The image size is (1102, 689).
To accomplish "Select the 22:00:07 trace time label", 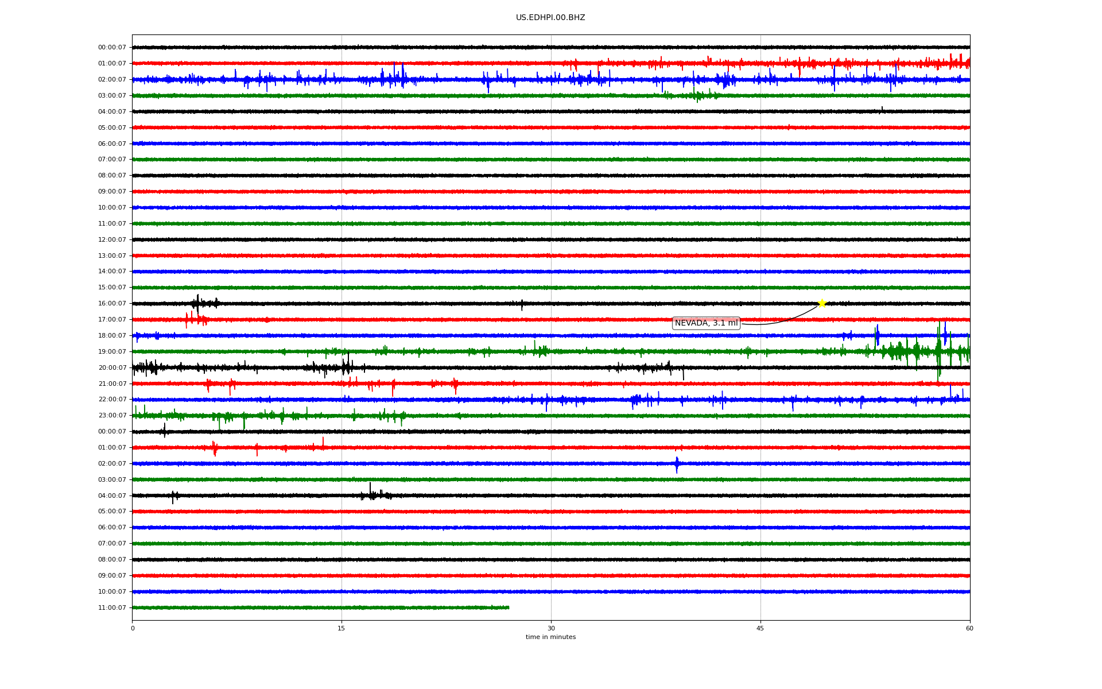I will 112,400.
